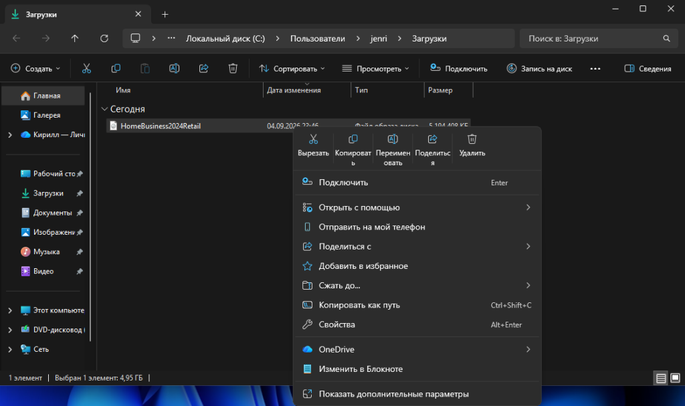Select Изменить в Блокноте
Image resolution: width=685 pixels, height=406 pixels.
coord(417,369)
